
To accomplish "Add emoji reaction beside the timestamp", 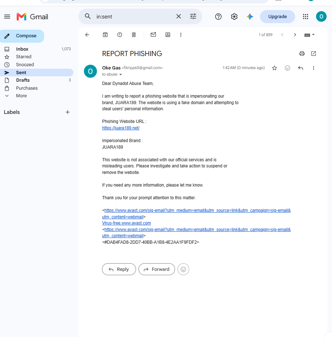I will click(288, 68).
